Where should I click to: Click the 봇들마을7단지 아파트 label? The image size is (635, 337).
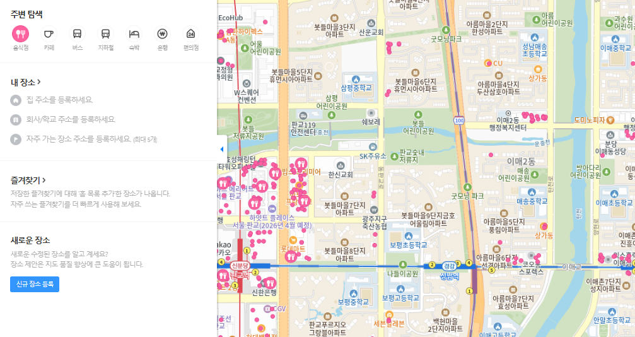pyautogui.click(x=344, y=208)
